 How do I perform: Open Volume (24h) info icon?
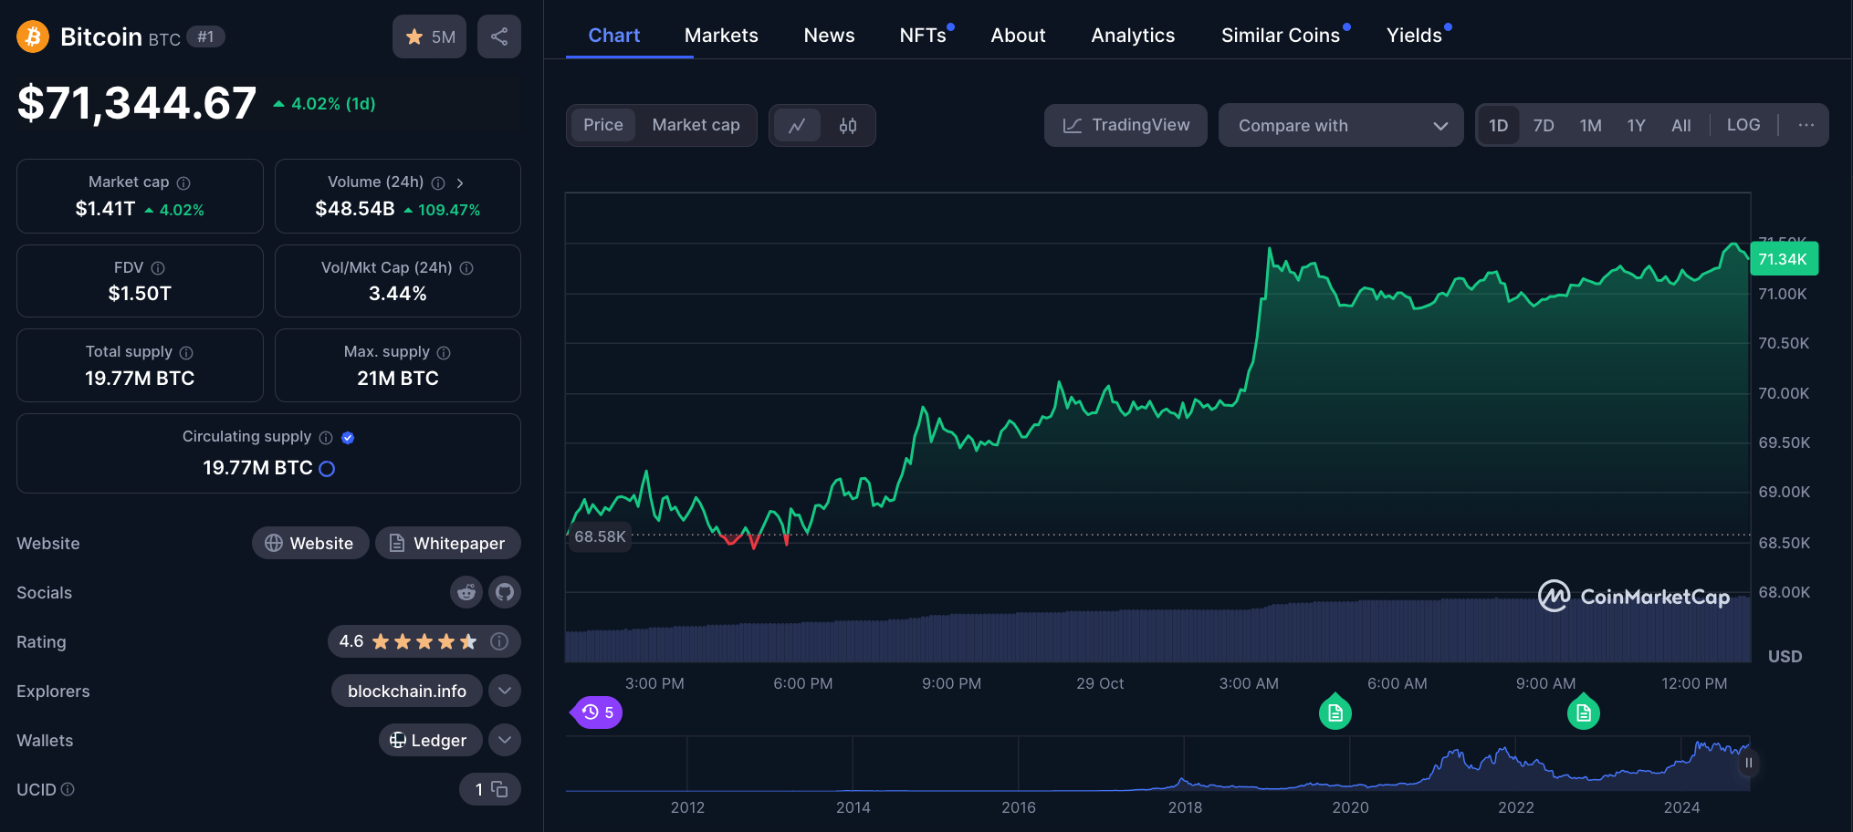(438, 182)
